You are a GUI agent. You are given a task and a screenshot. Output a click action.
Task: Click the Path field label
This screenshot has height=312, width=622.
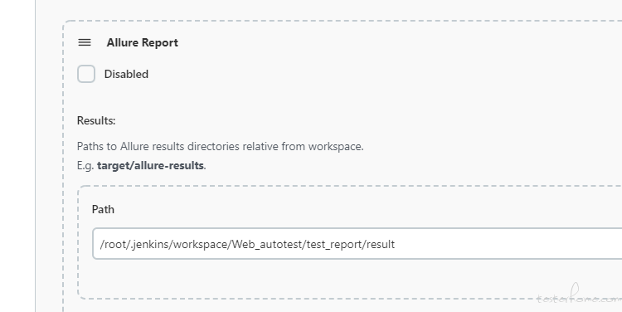[x=103, y=209]
